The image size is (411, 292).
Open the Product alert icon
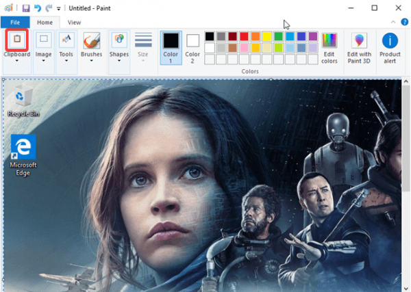390,48
